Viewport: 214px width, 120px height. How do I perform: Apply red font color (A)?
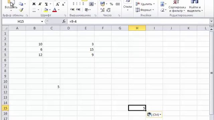click(55, 10)
